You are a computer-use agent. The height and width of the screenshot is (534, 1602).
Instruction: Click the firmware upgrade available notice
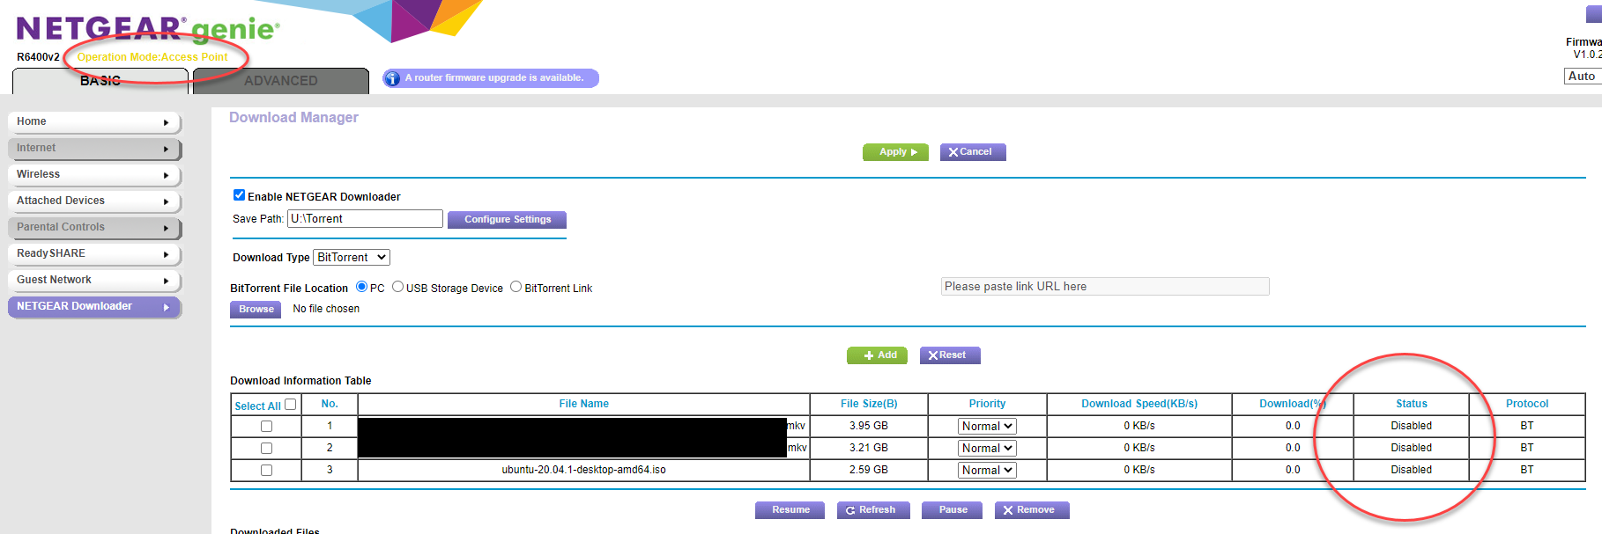[491, 78]
